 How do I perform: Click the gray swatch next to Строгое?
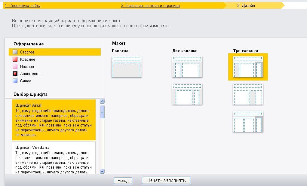tap(15, 52)
